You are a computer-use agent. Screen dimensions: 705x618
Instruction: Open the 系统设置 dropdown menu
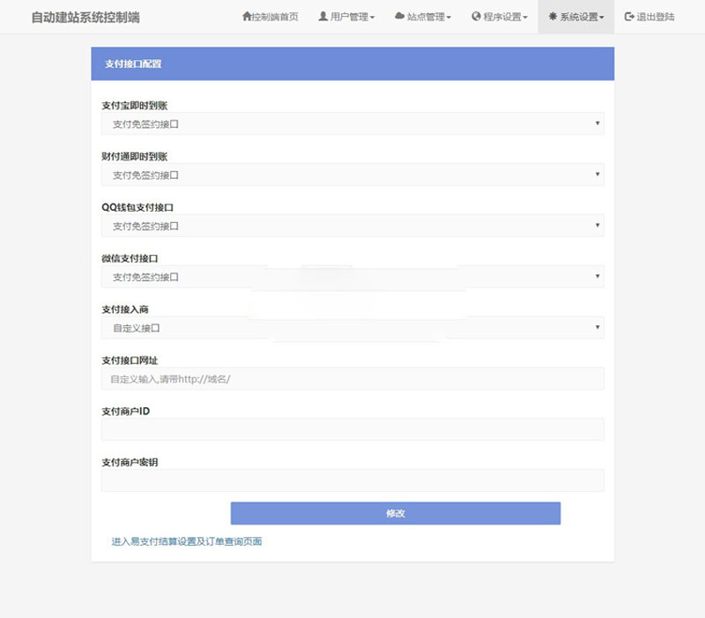(x=576, y=17)
